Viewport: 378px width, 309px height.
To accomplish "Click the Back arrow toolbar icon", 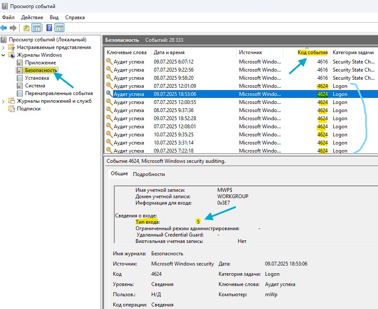I will tap(3, 28).
